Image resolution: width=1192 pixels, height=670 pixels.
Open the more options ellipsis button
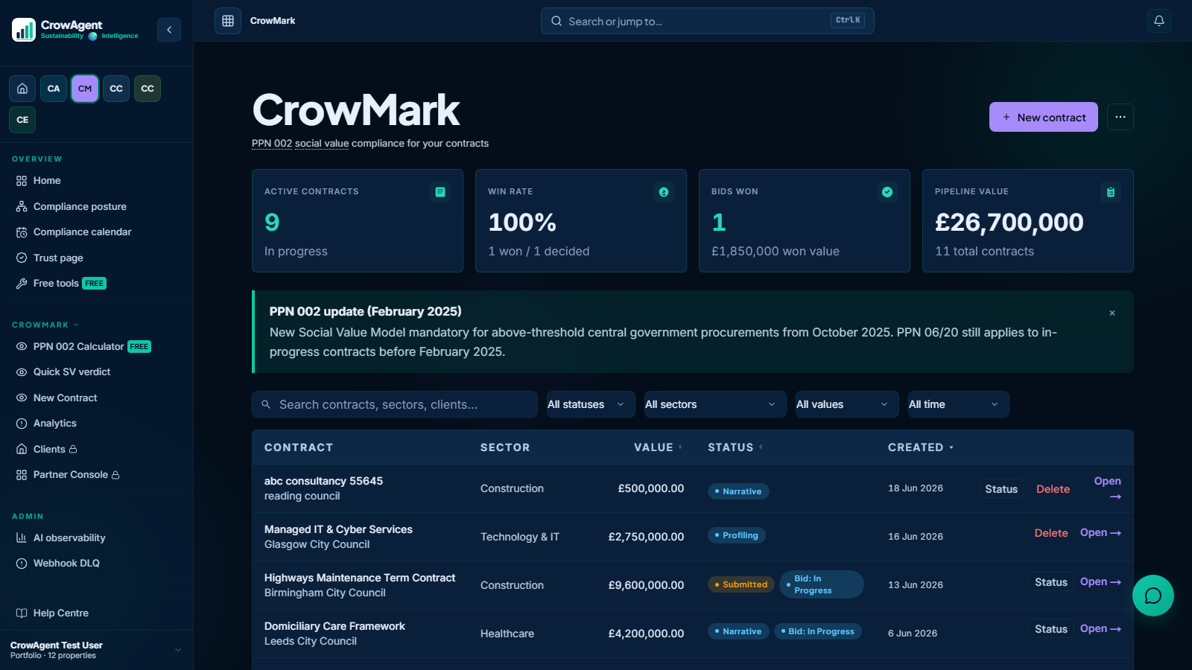point(1120,117)
